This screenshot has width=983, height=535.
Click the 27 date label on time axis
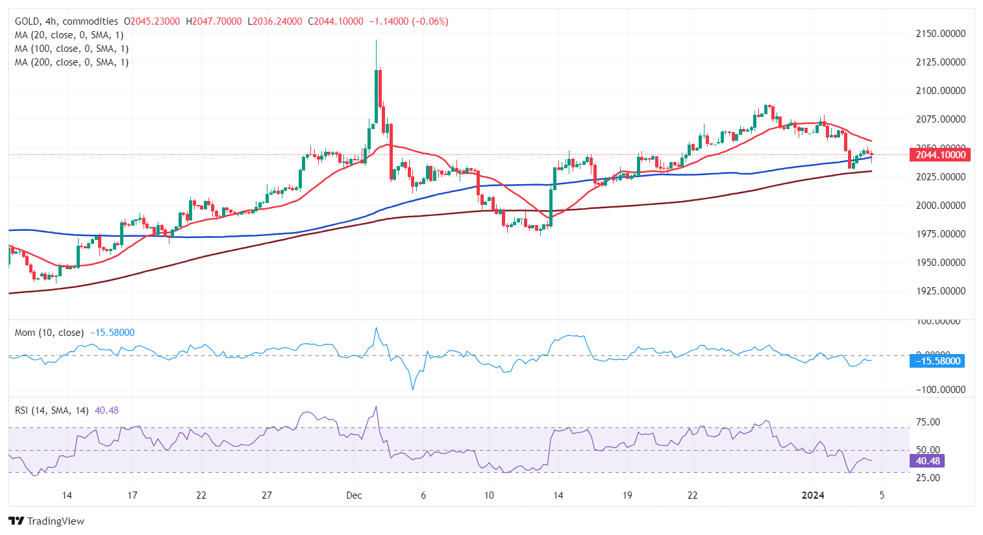point(267,495)
